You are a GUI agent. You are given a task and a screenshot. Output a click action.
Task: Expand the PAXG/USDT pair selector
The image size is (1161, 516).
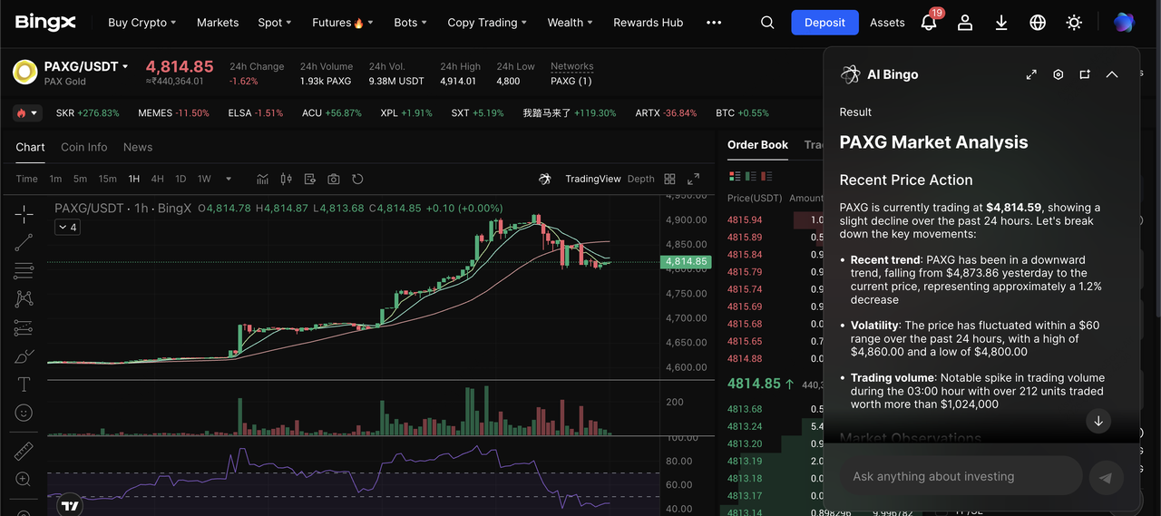tap(125, 66)
